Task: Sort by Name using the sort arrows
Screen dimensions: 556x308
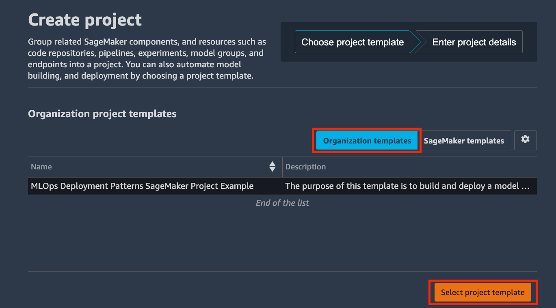Action: 272,167
